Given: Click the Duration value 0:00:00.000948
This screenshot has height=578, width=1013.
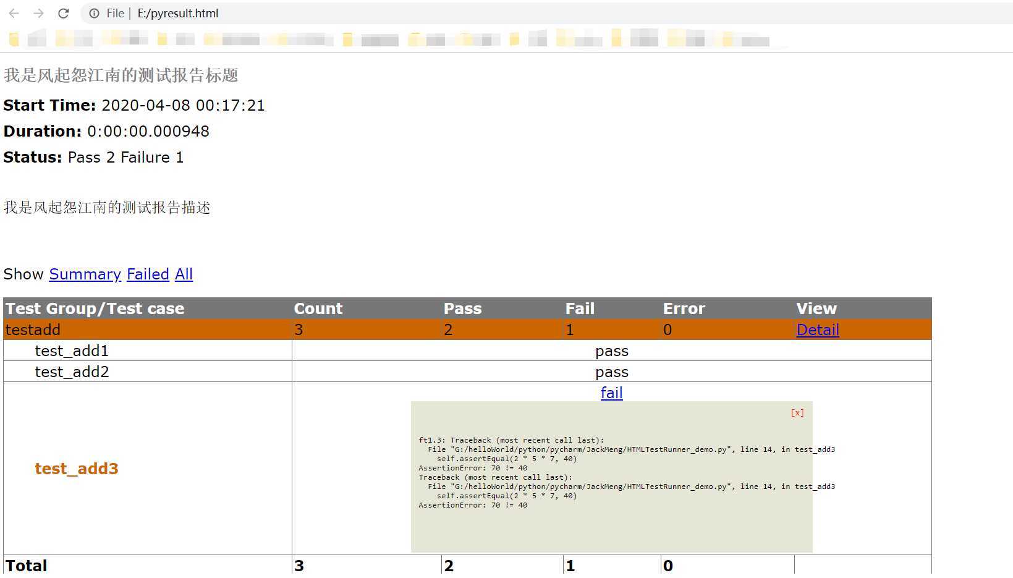Looking at the screenshot, I should tap(148, 131).
